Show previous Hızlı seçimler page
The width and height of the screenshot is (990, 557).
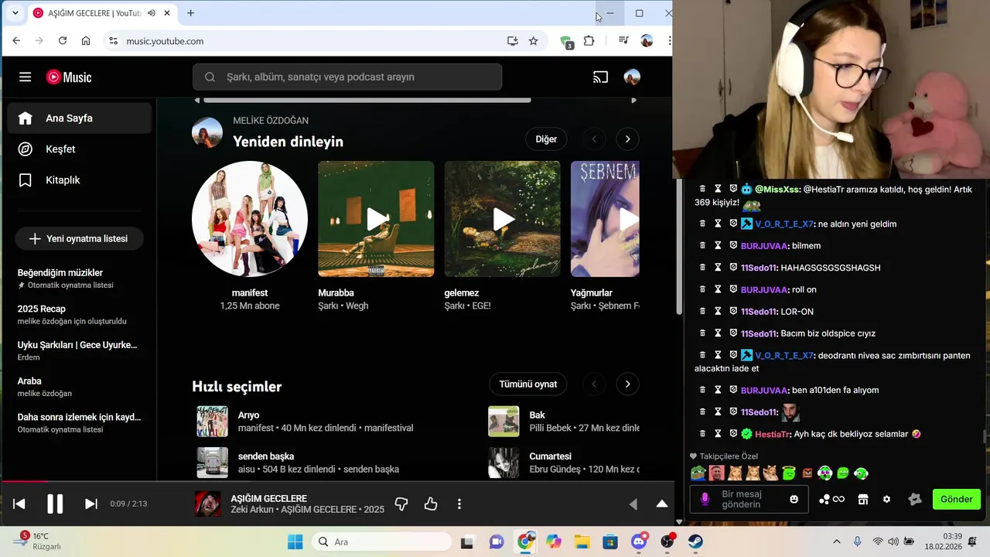click(x=594, y=384)
